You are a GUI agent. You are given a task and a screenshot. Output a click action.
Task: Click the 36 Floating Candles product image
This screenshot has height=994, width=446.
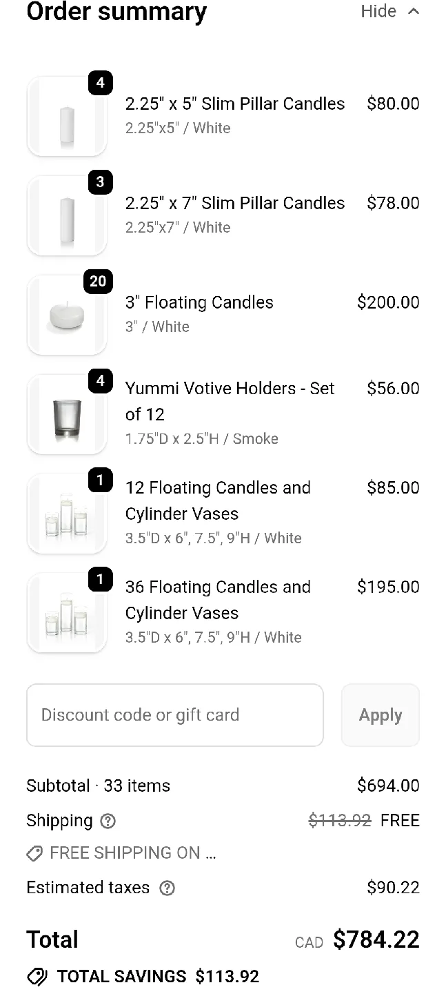point(67,613)
